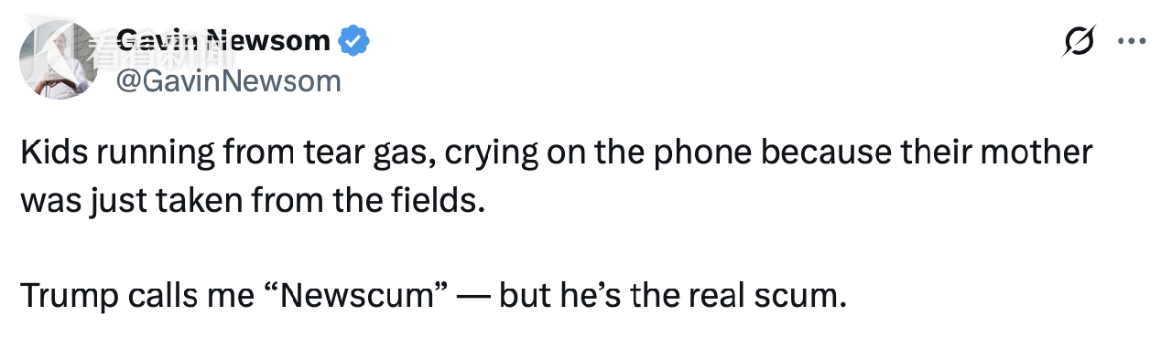Image resolution: width=1172 pixels, height=337 pixels.
Task: Click the line 'was just taken from the fields.'
Action: 251,200
